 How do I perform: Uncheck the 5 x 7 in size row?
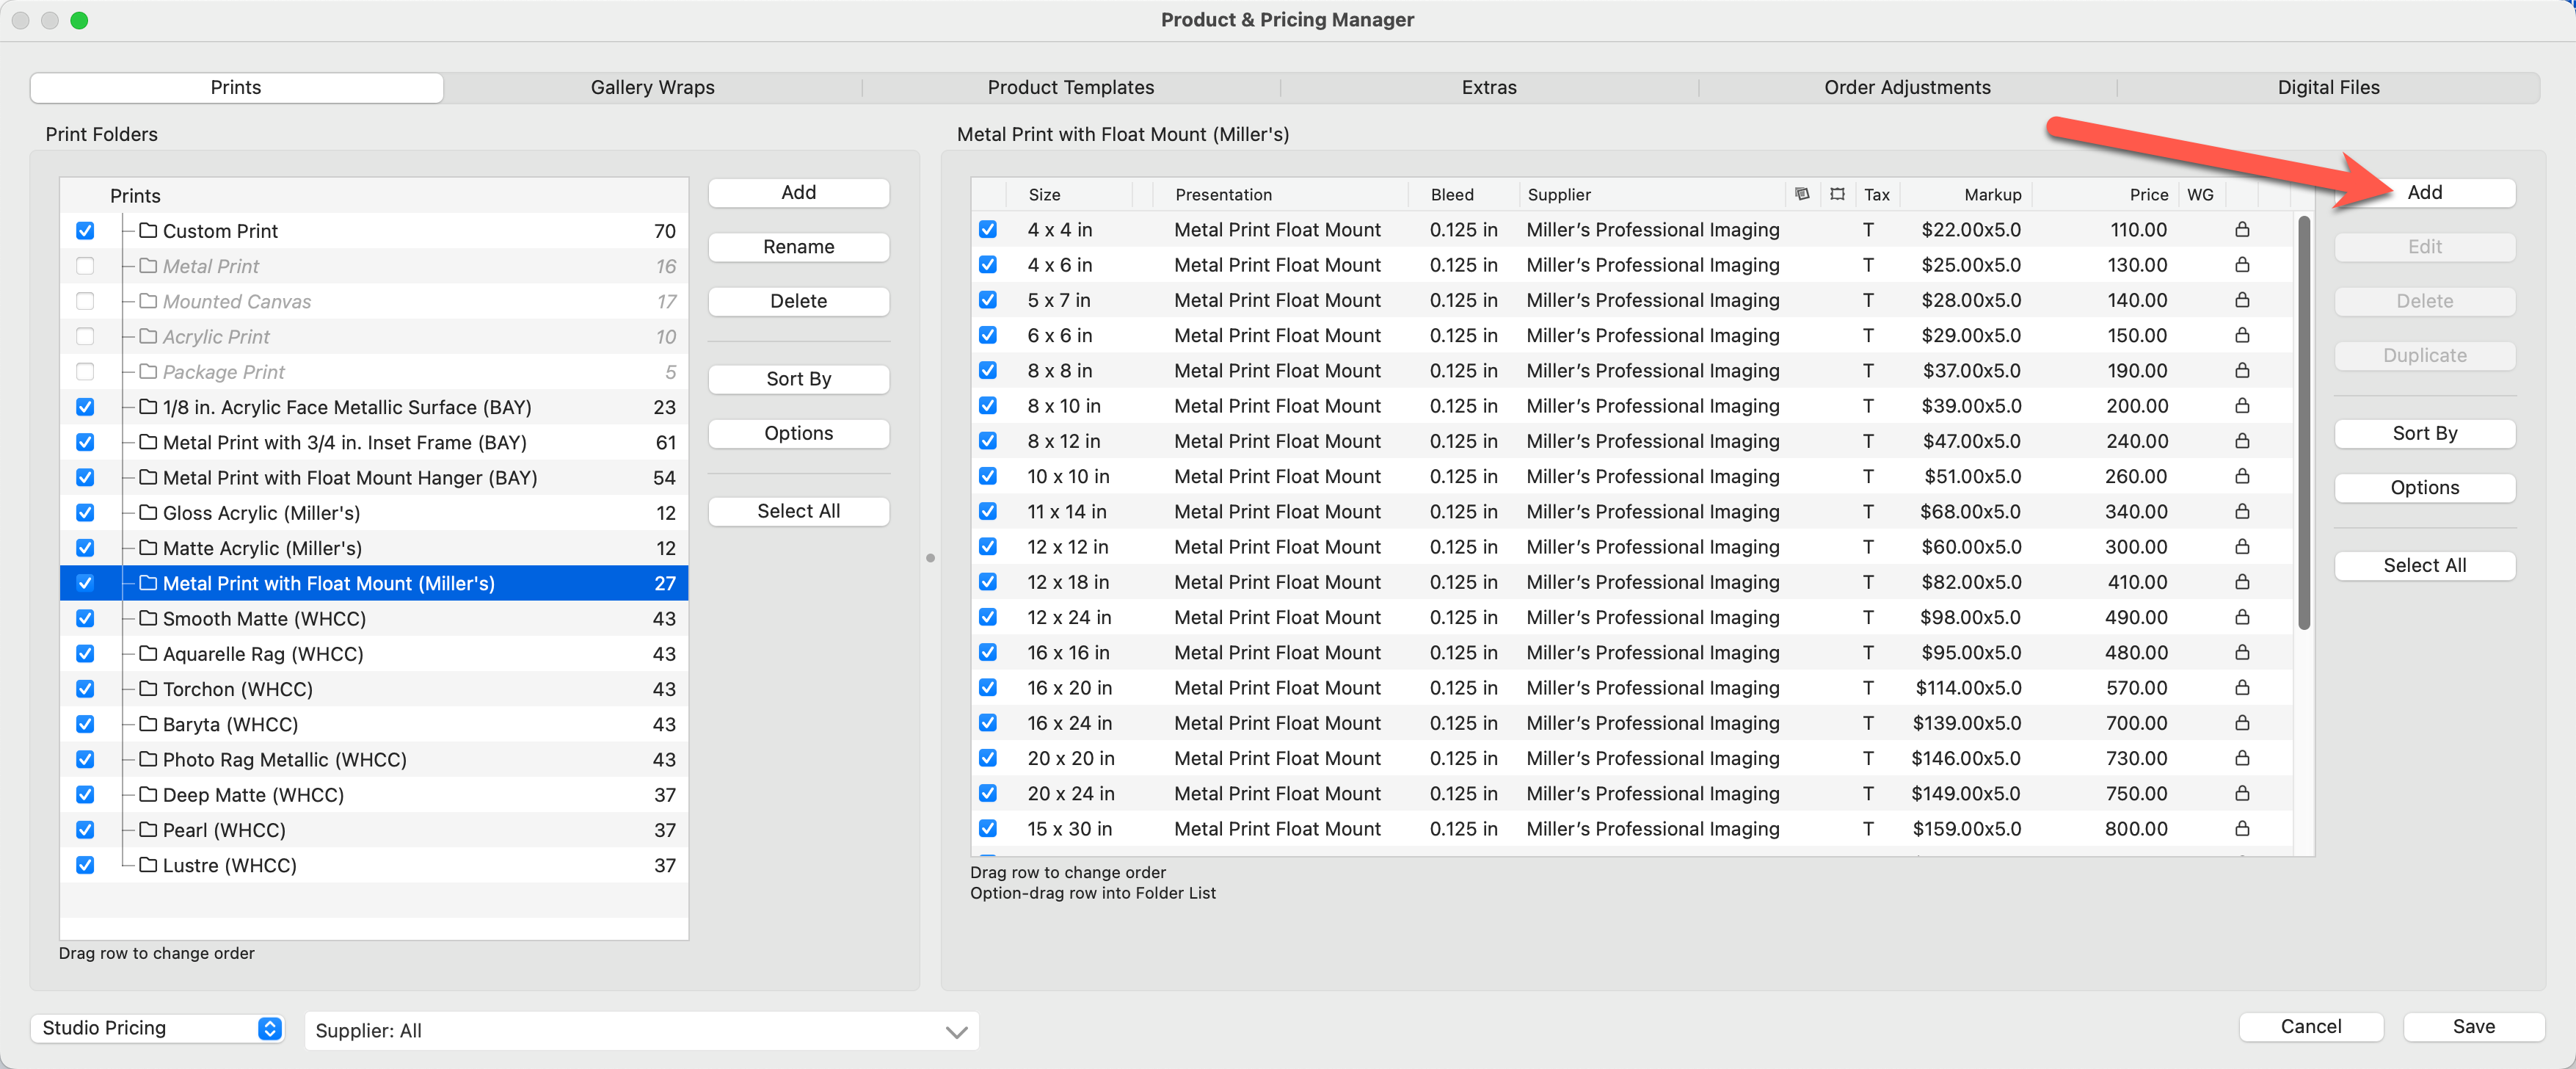(x=988, y=300)
